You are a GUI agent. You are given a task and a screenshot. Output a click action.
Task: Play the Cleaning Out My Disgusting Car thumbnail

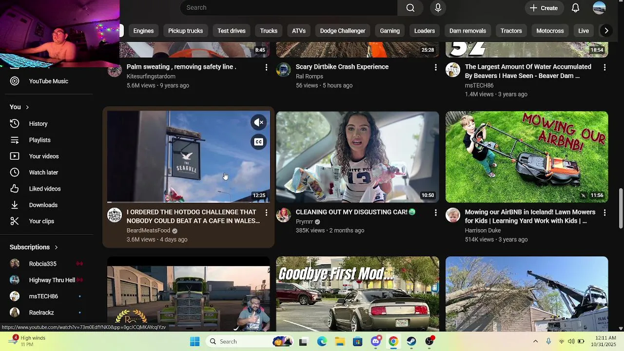click(x=357, y=156)
